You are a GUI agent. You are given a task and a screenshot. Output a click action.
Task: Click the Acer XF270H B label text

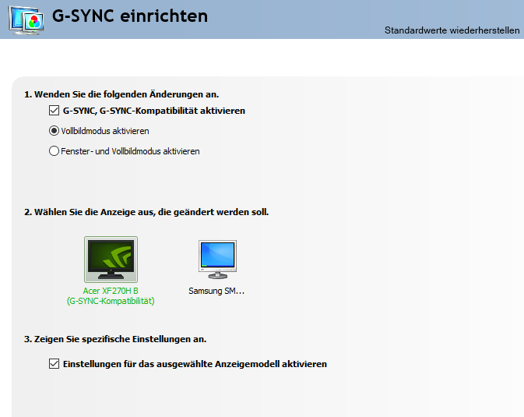(x=111, y=291)
